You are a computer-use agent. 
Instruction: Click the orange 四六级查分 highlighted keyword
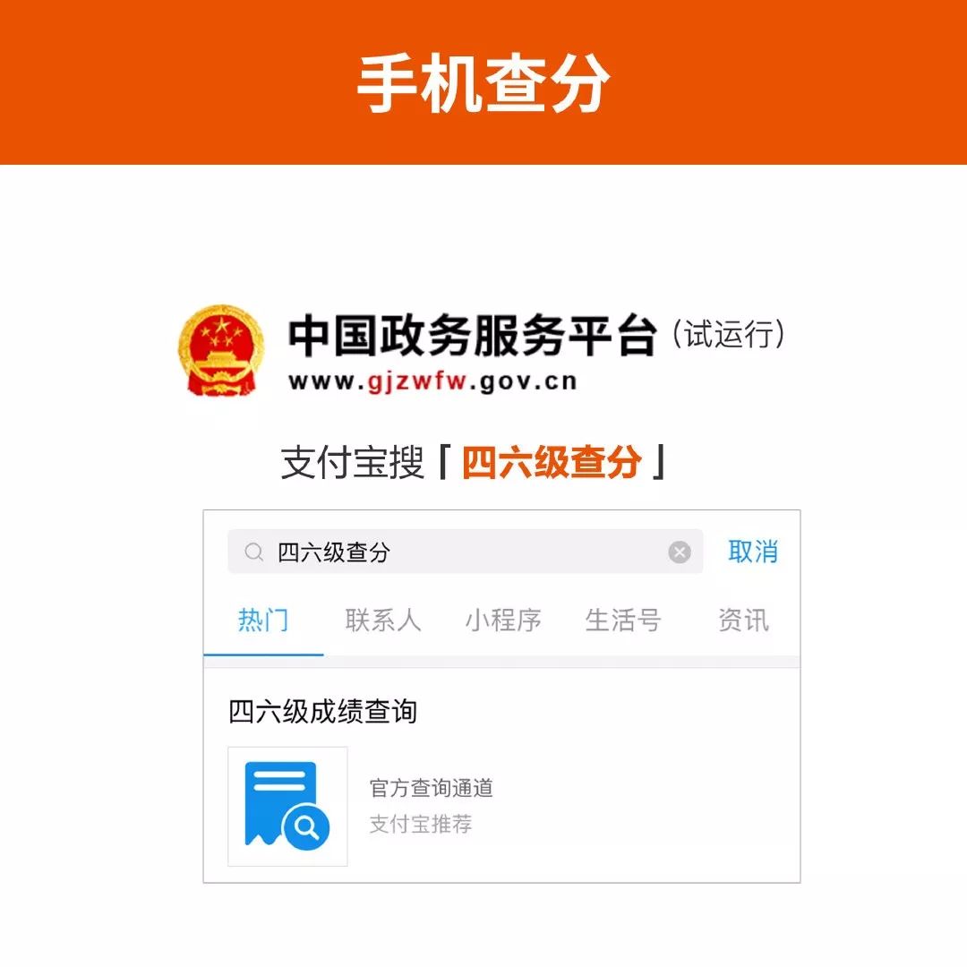[552, 461]
